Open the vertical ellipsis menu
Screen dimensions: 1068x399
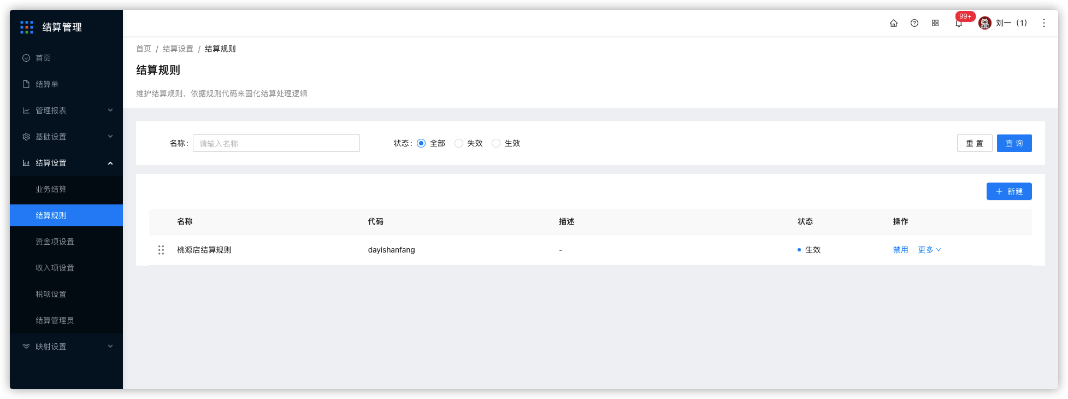point(1044,23)
